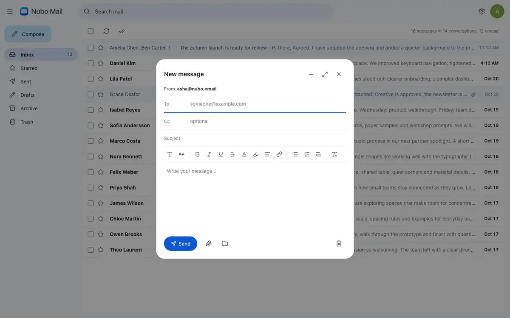Open the text alignment option
Screen dimensions: 510x318
(267, 154)
